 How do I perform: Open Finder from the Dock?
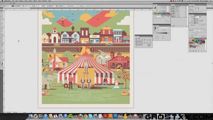coord(31,116)
